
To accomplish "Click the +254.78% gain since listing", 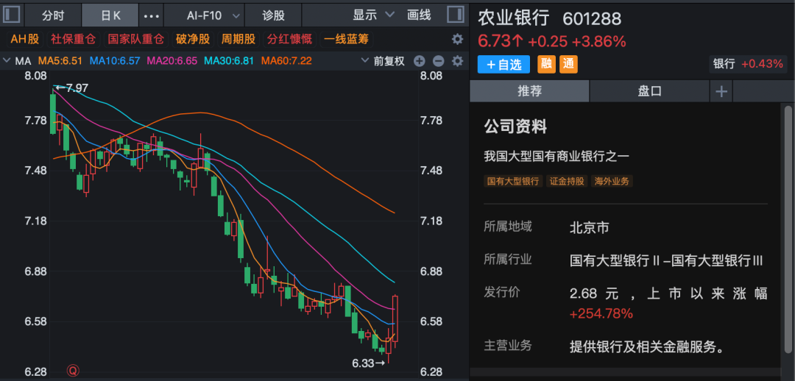I will pyautogui.click(x=601, y=313).
